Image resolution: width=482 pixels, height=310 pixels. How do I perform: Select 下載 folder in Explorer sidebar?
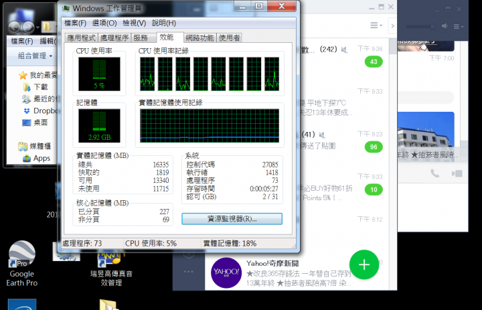(35, 87)
